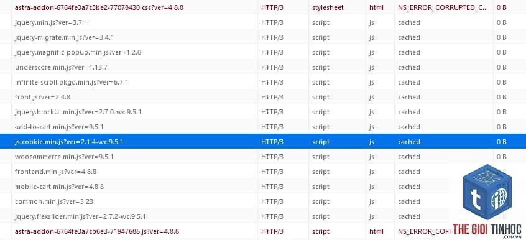Click js type cell of woocommerce.min.js row

372,157
